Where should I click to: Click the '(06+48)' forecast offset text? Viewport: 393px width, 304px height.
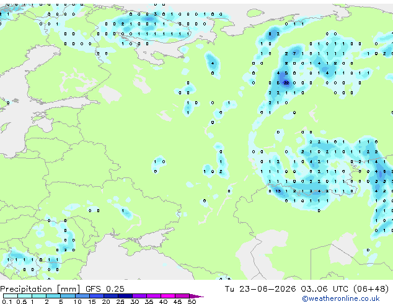371,288
